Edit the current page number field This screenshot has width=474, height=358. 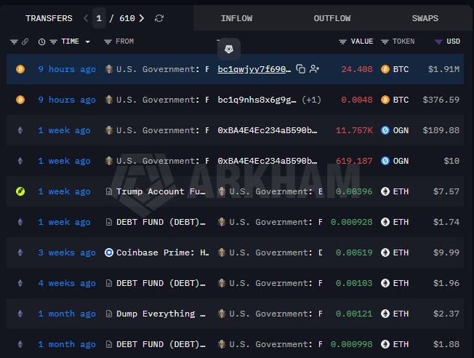click(x=99, y=18)
